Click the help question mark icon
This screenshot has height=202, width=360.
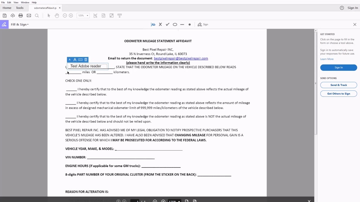click(342, 8)
